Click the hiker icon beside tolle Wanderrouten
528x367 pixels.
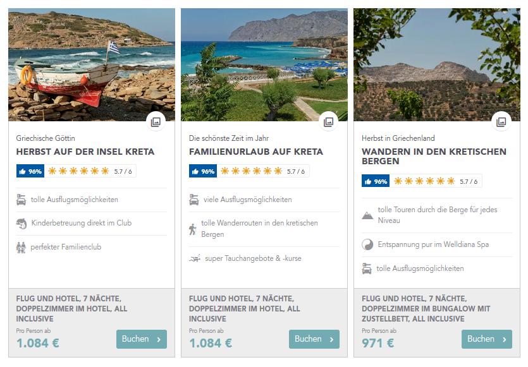(193, 229)
